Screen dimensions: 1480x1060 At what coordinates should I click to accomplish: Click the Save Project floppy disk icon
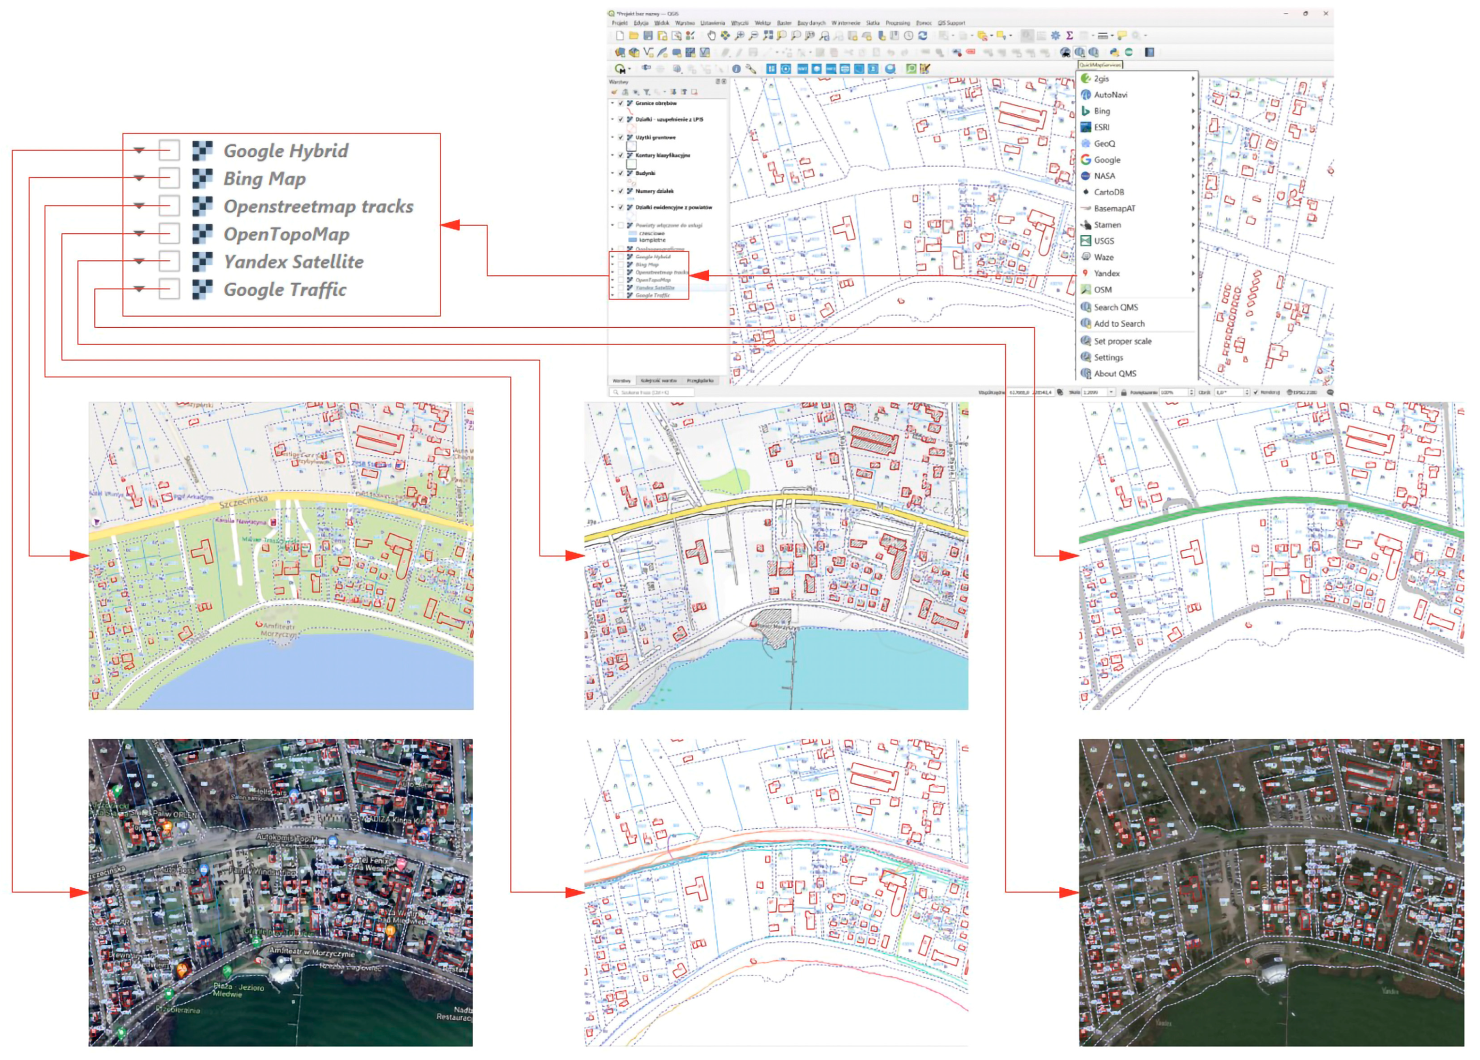[648, 36]
